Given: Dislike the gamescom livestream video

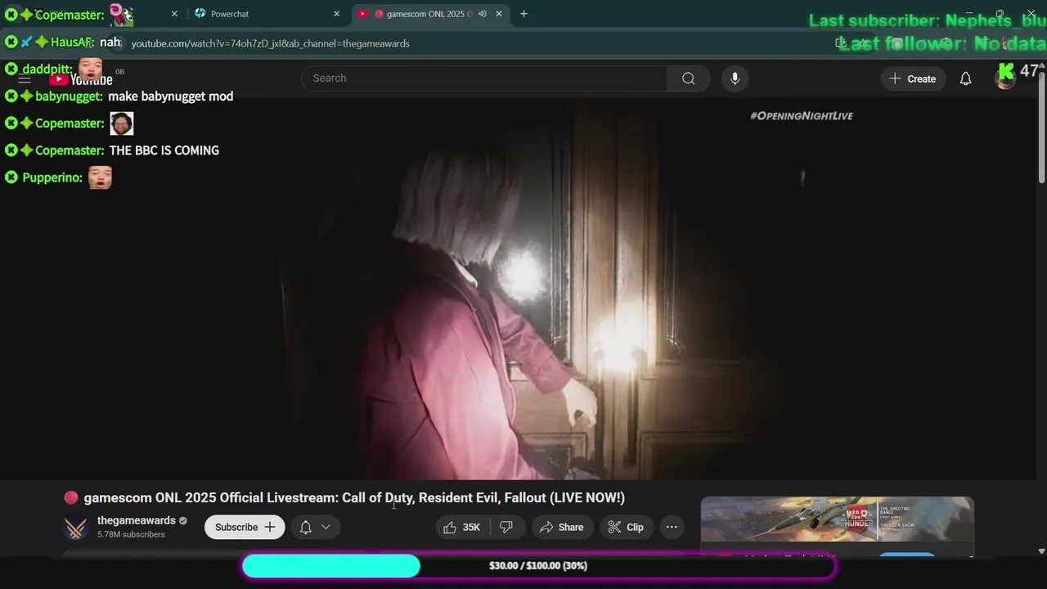Looking at the screenshot, I should click(x=506, y=527).
